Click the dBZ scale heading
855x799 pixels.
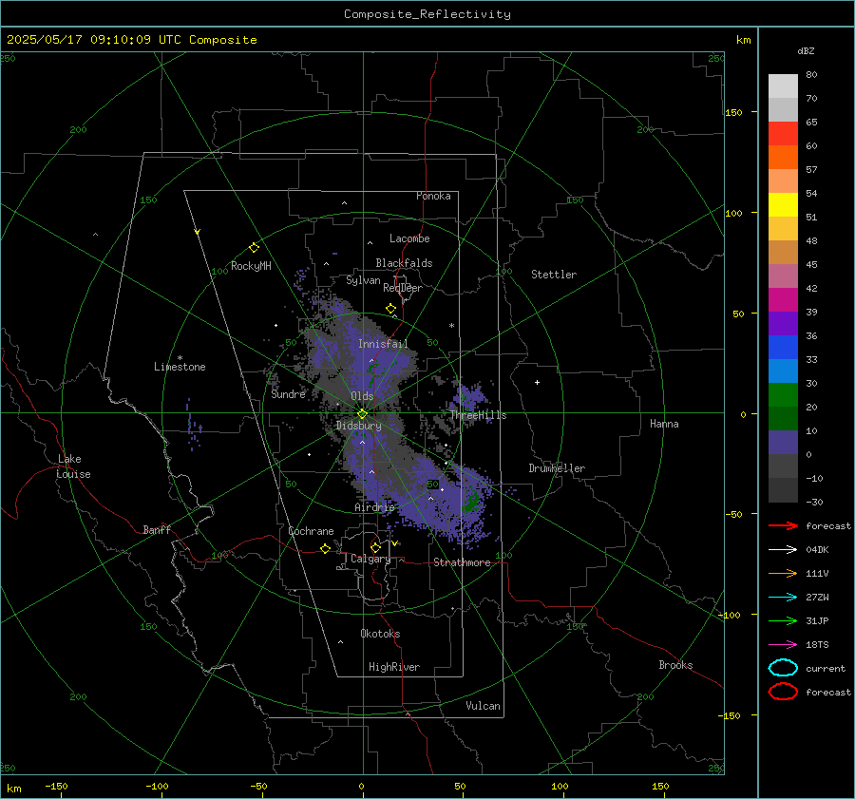click(806, 51)
